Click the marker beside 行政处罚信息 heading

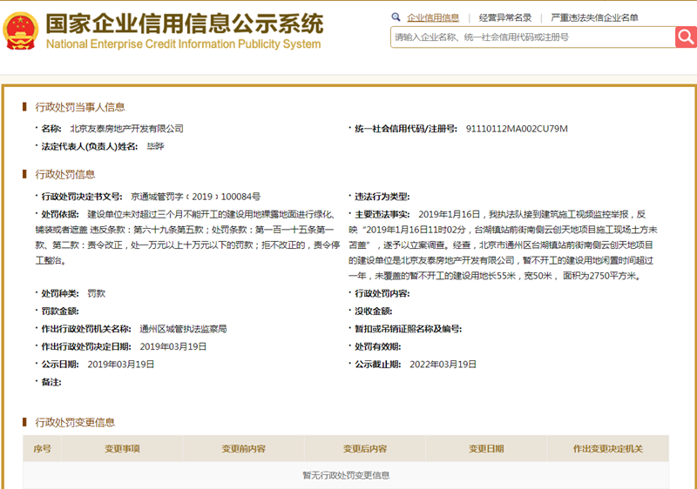tap(25, 174)
